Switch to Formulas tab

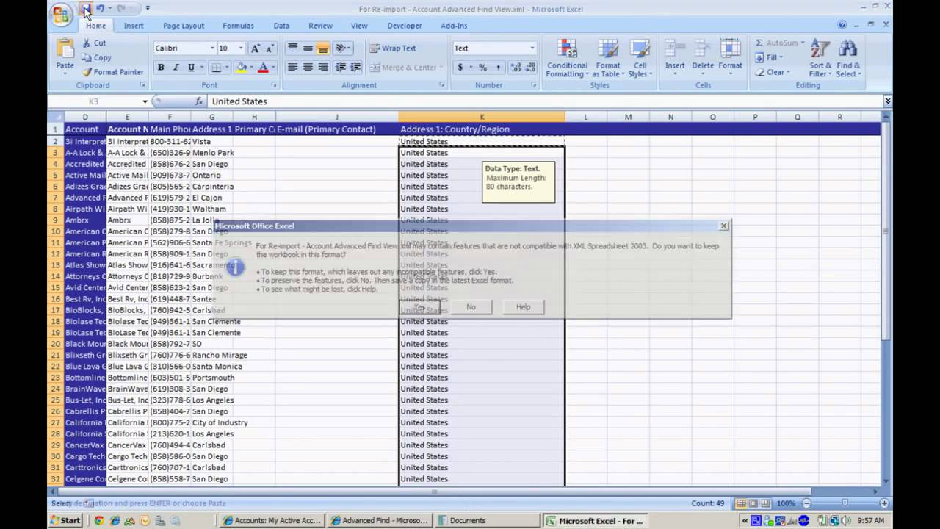coord(238,26)
